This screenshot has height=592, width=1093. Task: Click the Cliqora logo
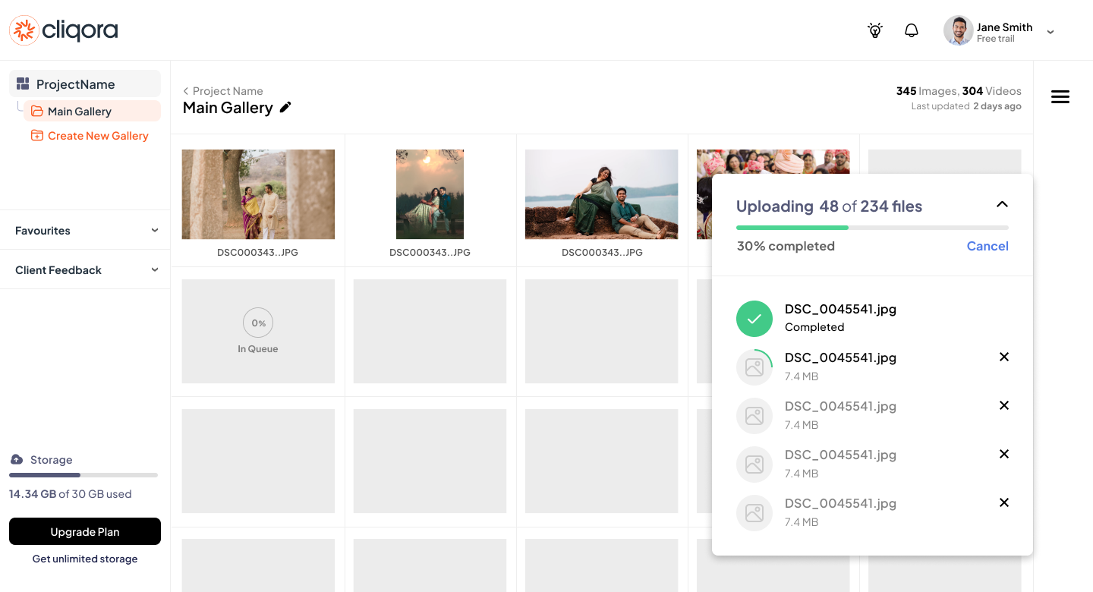(x=64, y=30)
